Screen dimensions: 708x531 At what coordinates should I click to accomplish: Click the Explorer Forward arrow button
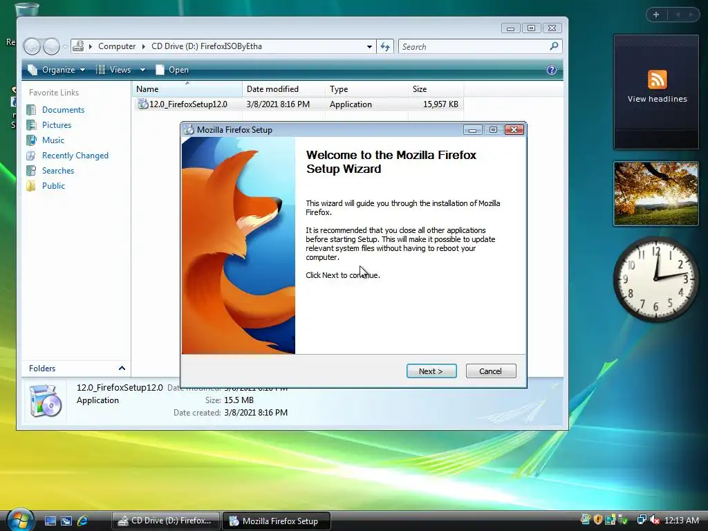pos(51,46)
